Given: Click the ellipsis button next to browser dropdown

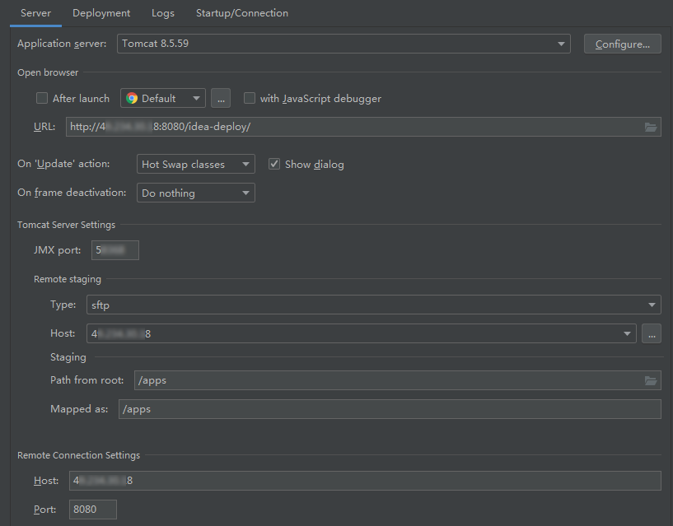Looking at the screenshot, I should click(220, 99).
